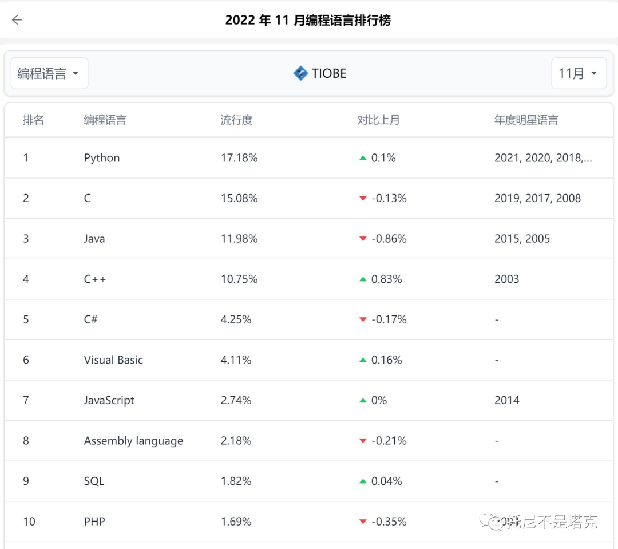Click the 2.18% popularity value

pos(236,441)
